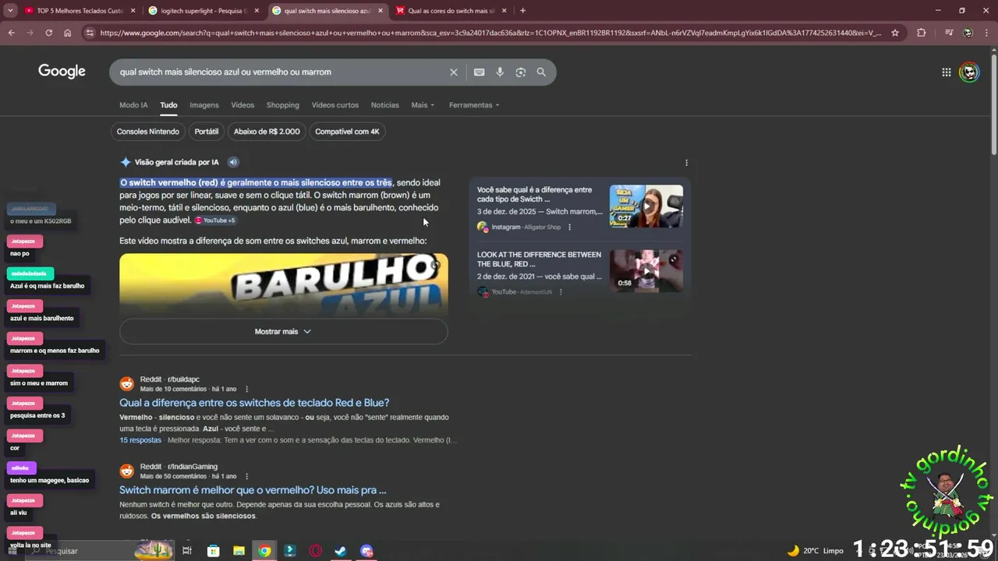Open the Google logo home link
Screen dimensions: 998x561
click(62, 72)
